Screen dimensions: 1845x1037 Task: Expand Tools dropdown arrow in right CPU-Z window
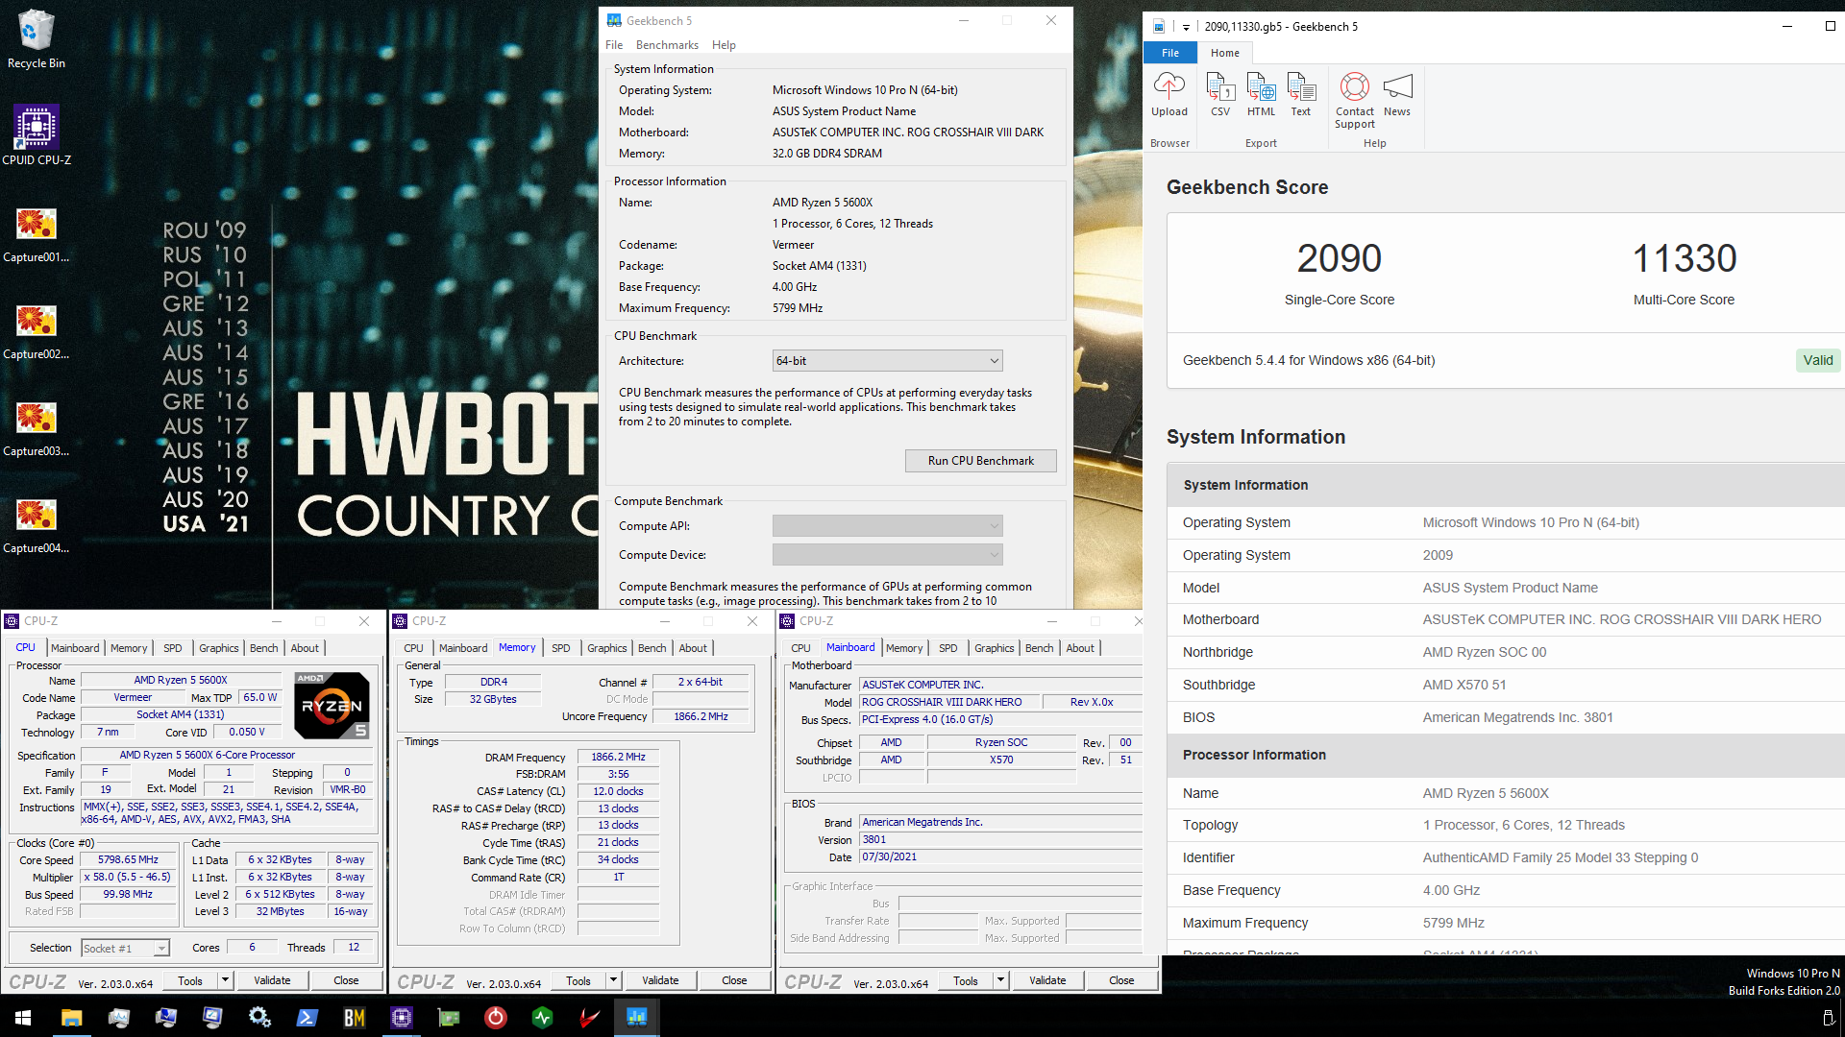(x=1000, y=981)
